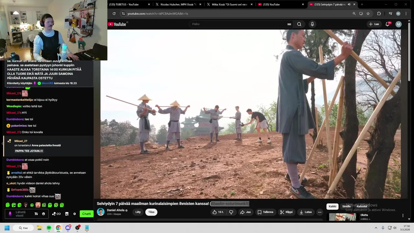Open the Olutta recommended video thumbnail
Viewport: 414px width, 233px height.
[343, 217]
